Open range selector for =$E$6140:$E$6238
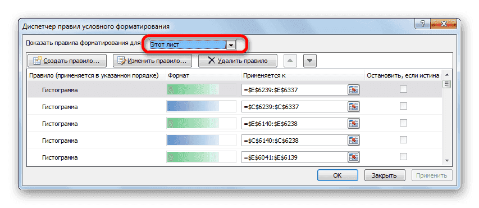Viewport: 479px width, 208px height. [353, 124]
